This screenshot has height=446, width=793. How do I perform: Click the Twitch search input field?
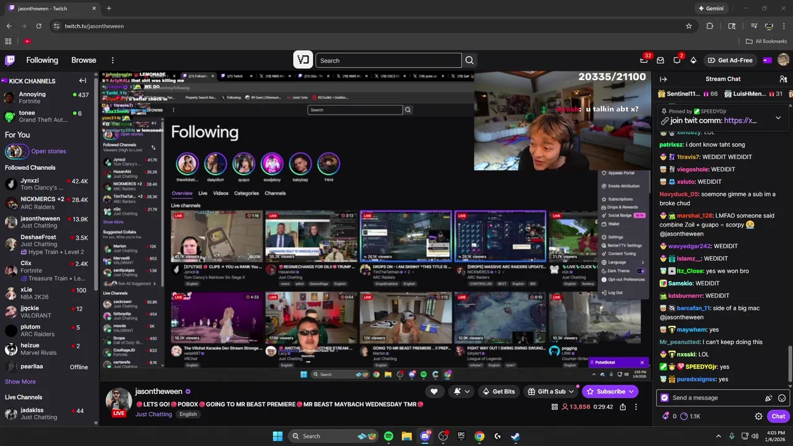point(388,60)
